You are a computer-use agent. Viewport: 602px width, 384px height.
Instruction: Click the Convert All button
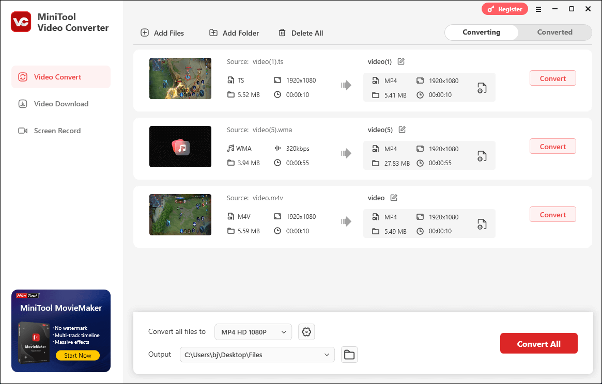(538, 344)
